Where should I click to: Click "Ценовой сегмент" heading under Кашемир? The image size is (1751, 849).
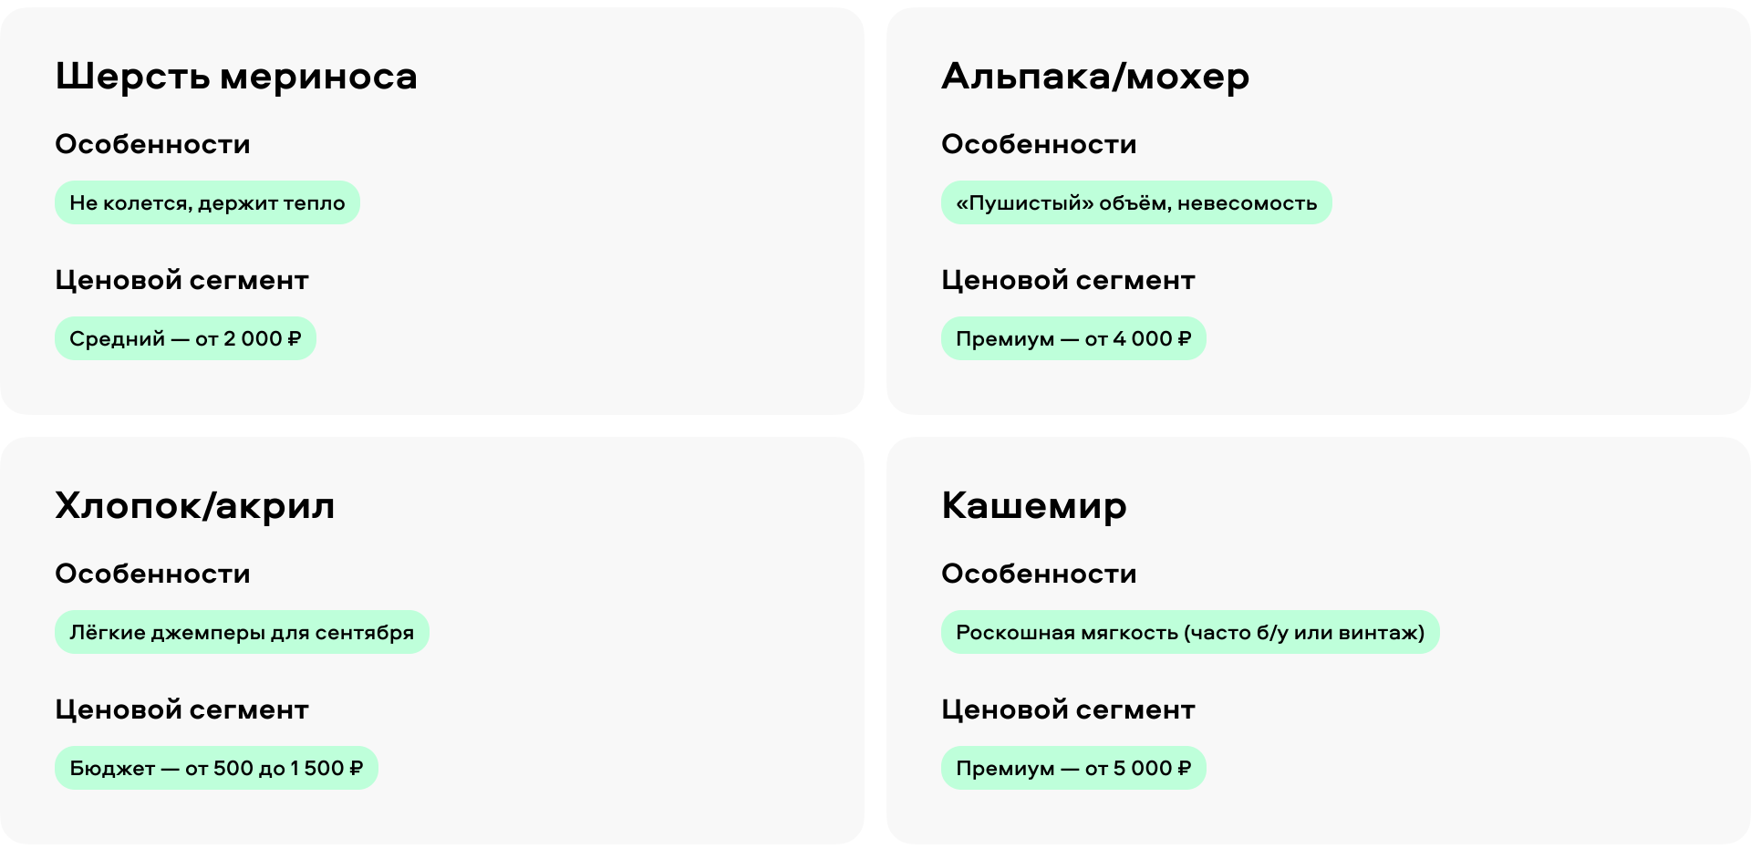(1068, 709)
